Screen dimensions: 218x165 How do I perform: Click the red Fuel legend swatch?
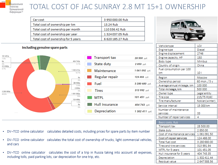point(89,84)
